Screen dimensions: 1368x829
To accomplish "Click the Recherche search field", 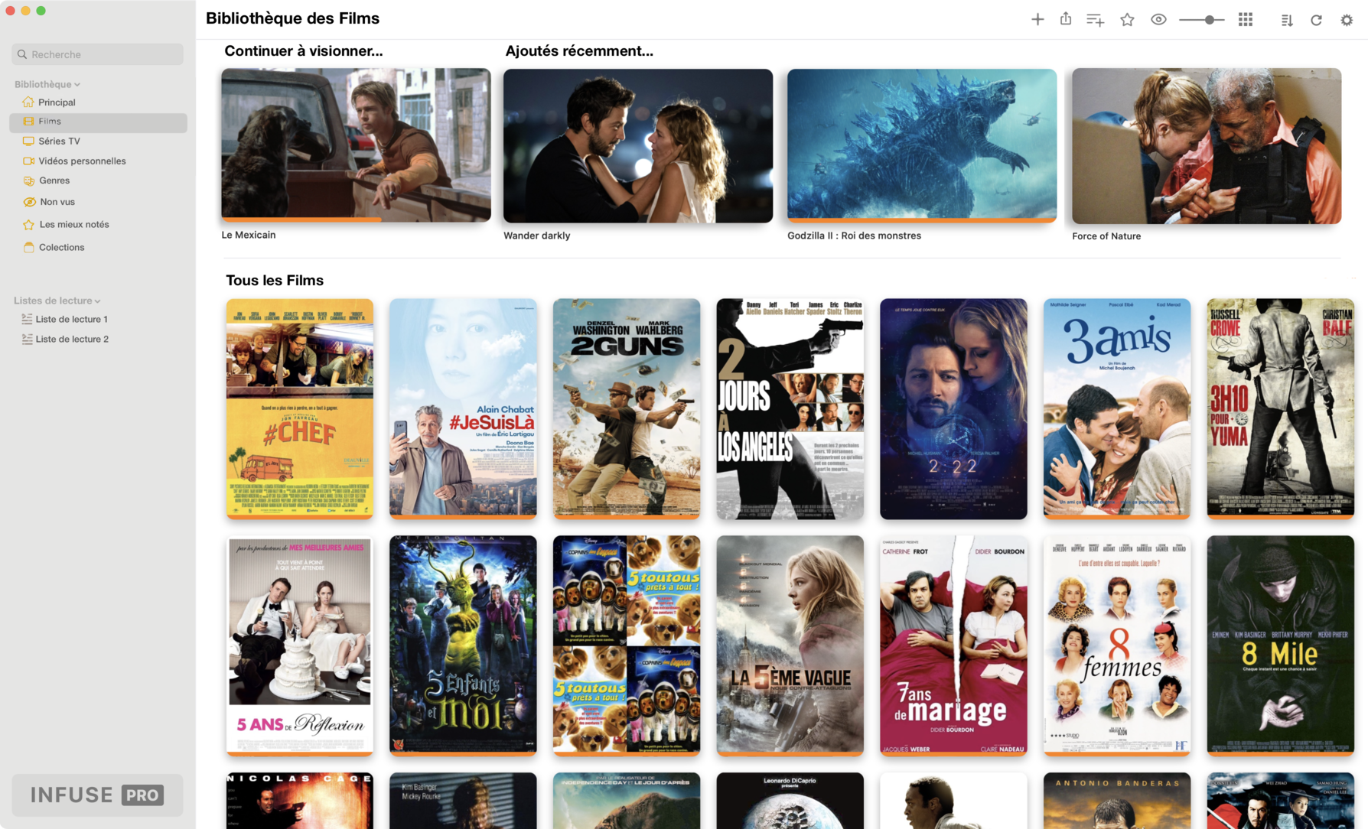I will (x=97, y=54).
